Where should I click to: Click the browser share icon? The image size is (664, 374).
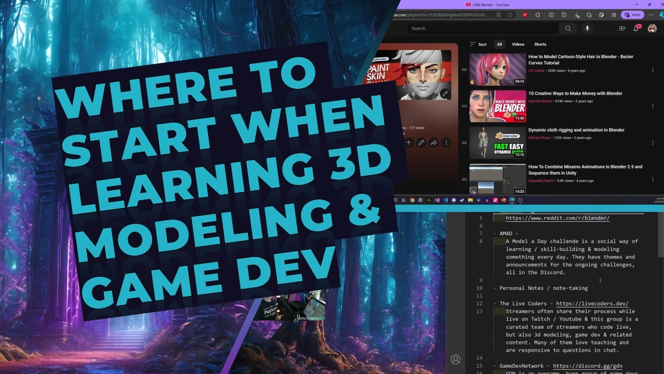tap(614, 15)
